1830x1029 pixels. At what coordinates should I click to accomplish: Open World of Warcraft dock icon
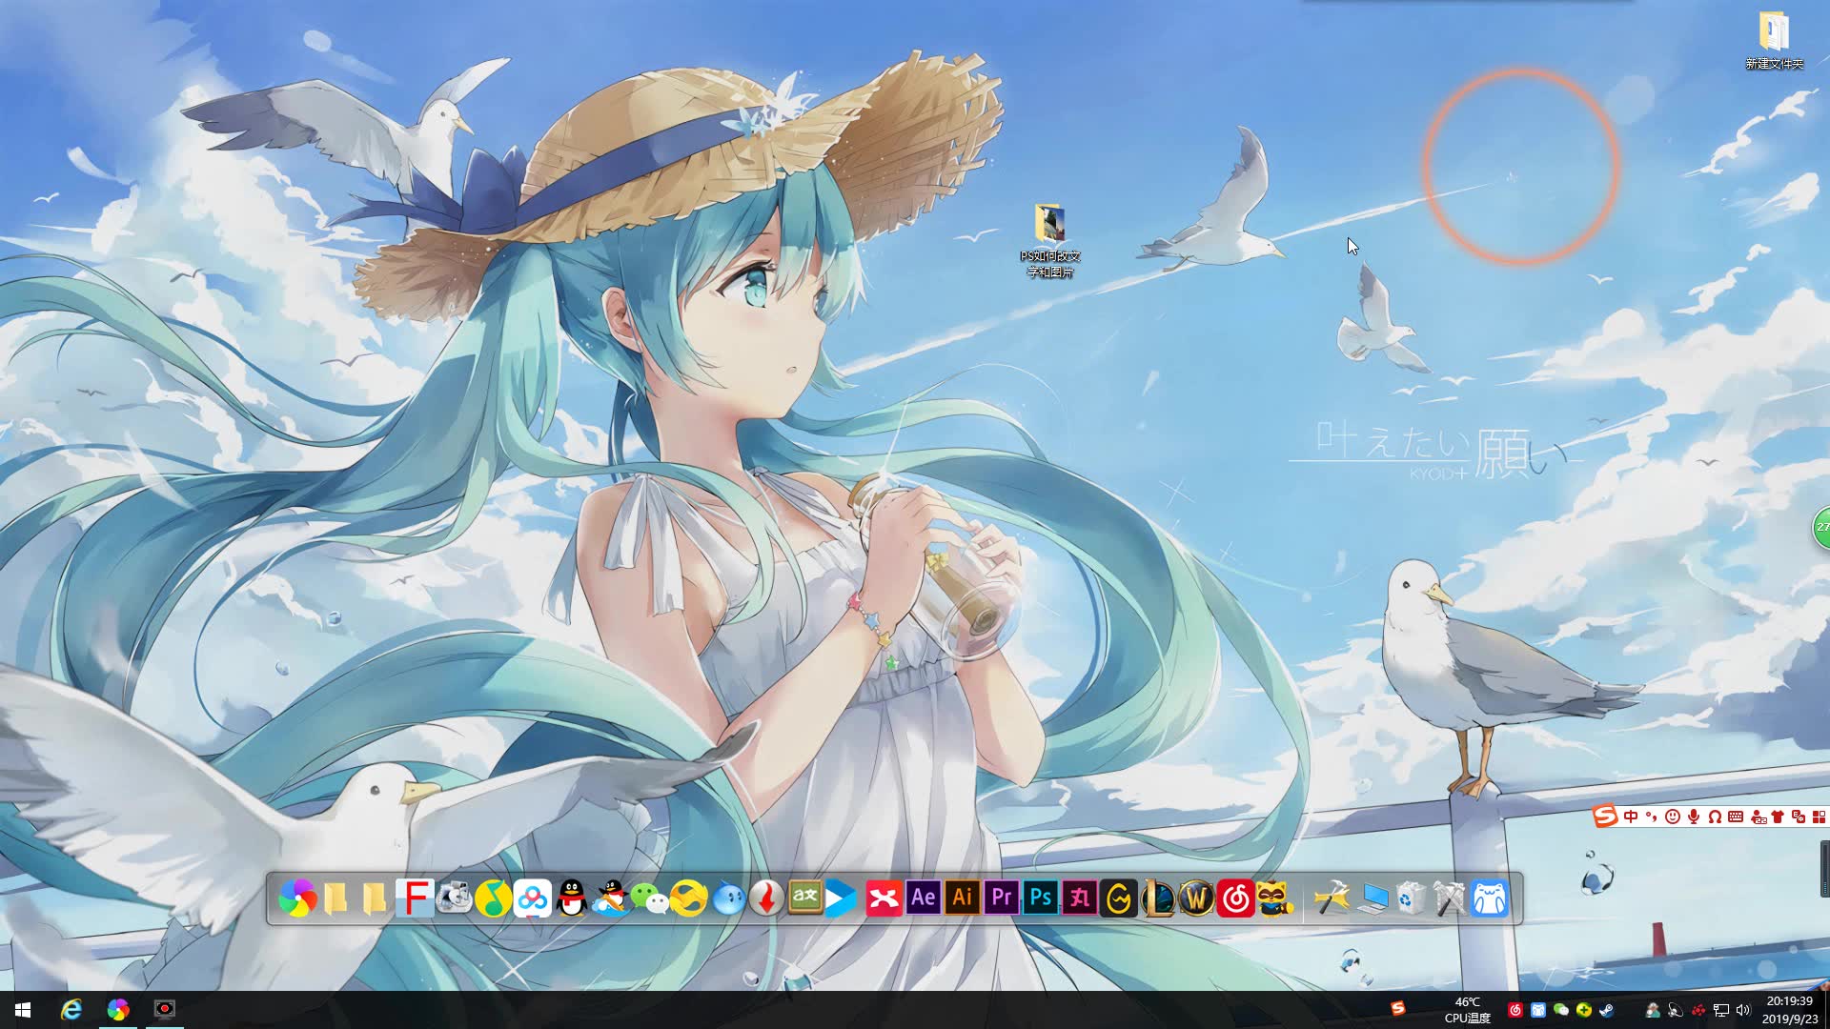click(1196, 898)
